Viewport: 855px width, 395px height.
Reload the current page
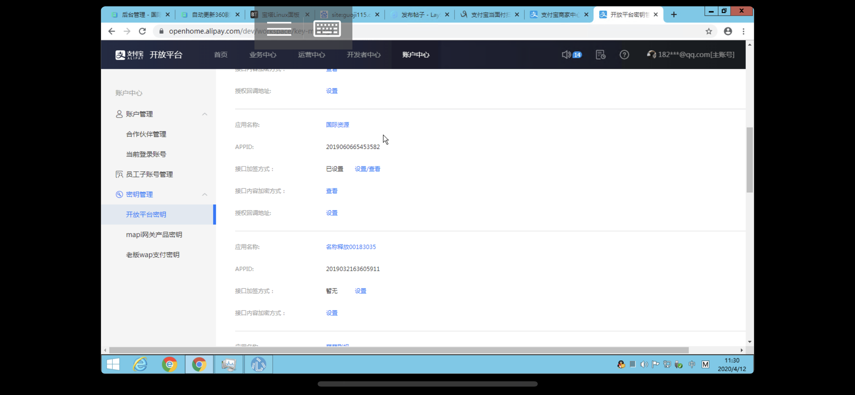tap(142, 31)
